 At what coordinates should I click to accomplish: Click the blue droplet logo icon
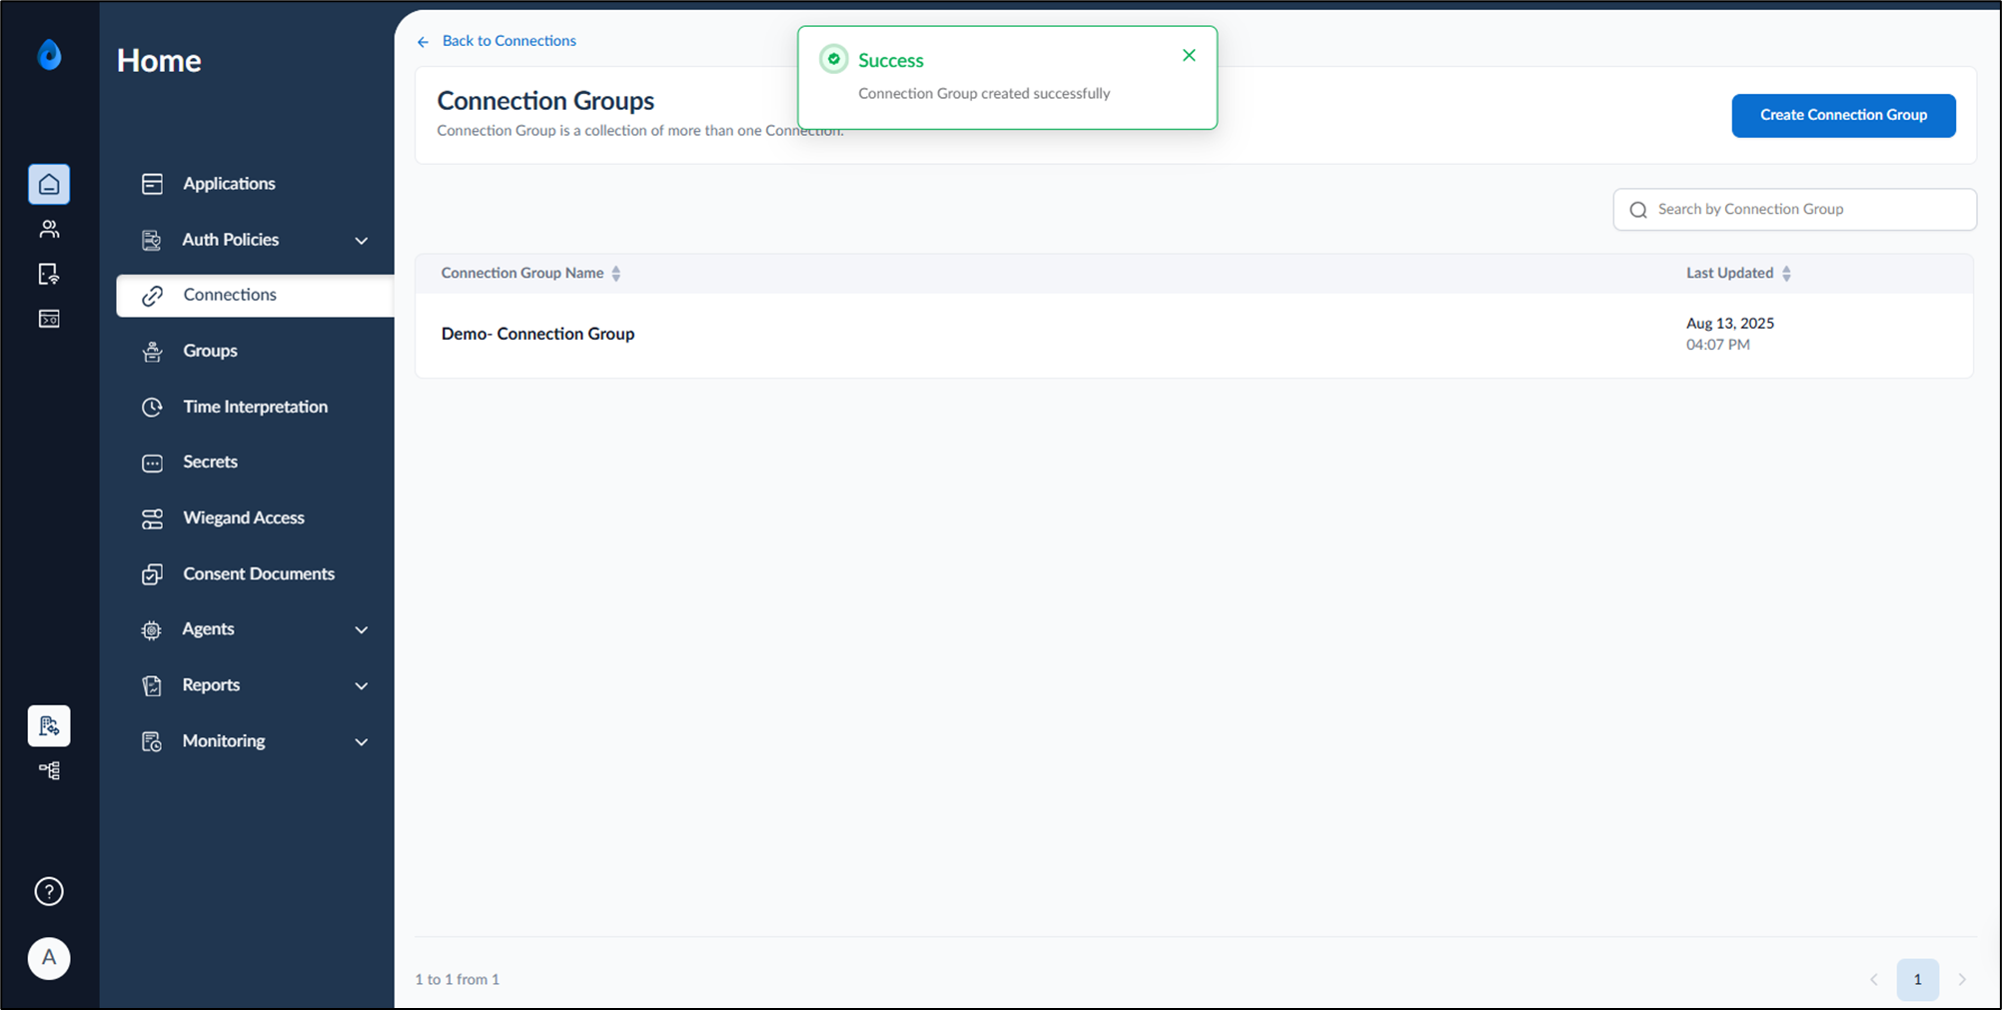pyautogui.click(x=49, y=55)
